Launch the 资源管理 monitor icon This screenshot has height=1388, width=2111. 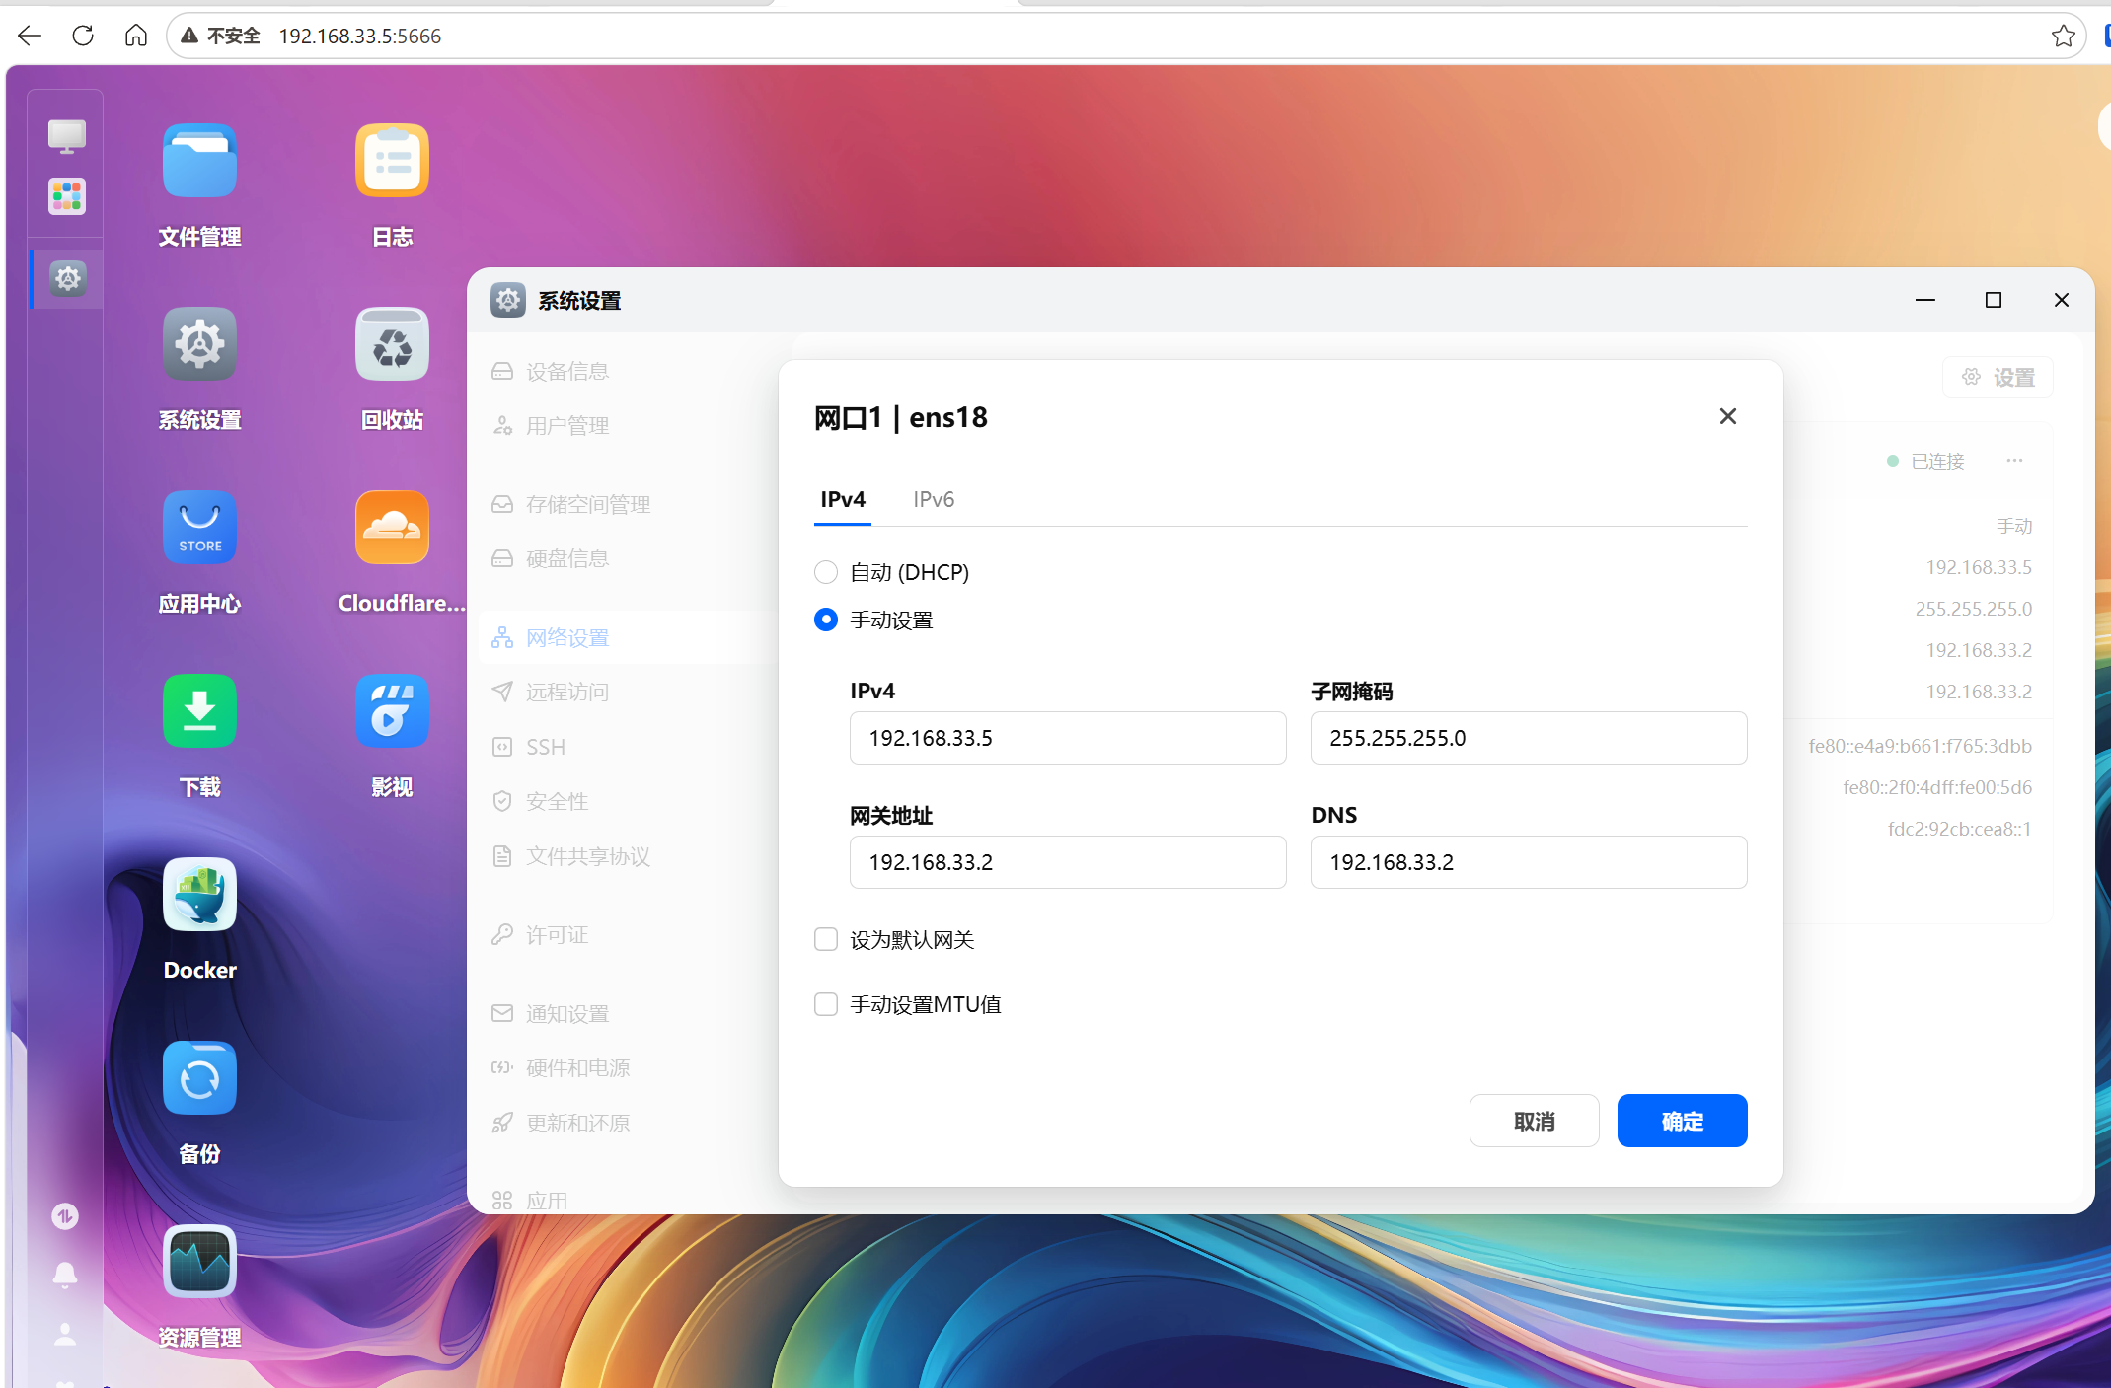pyautogui.click(x=199, y=1263)
